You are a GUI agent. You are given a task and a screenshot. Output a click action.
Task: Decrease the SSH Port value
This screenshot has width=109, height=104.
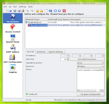pos(68,60)
